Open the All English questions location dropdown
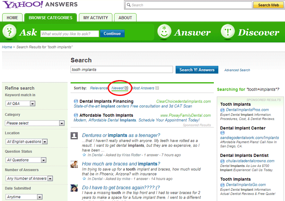This screenshot has width=285, height=201. tap(26, 141)
